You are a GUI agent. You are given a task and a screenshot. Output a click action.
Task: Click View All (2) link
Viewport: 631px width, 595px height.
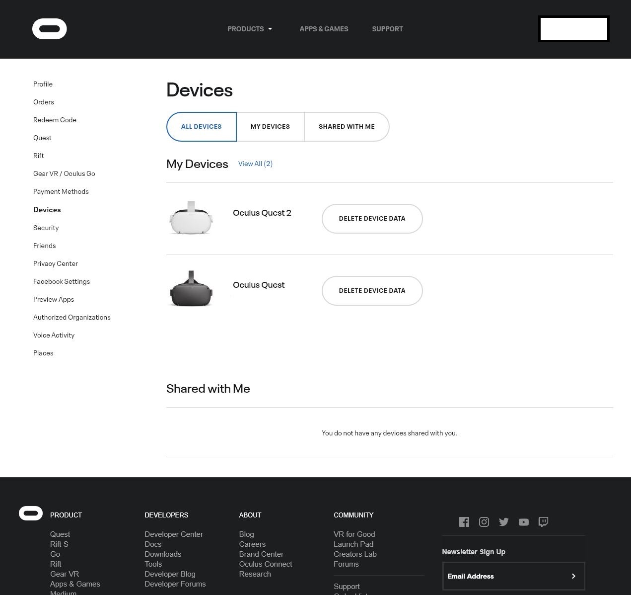click(x=255, y=164)
